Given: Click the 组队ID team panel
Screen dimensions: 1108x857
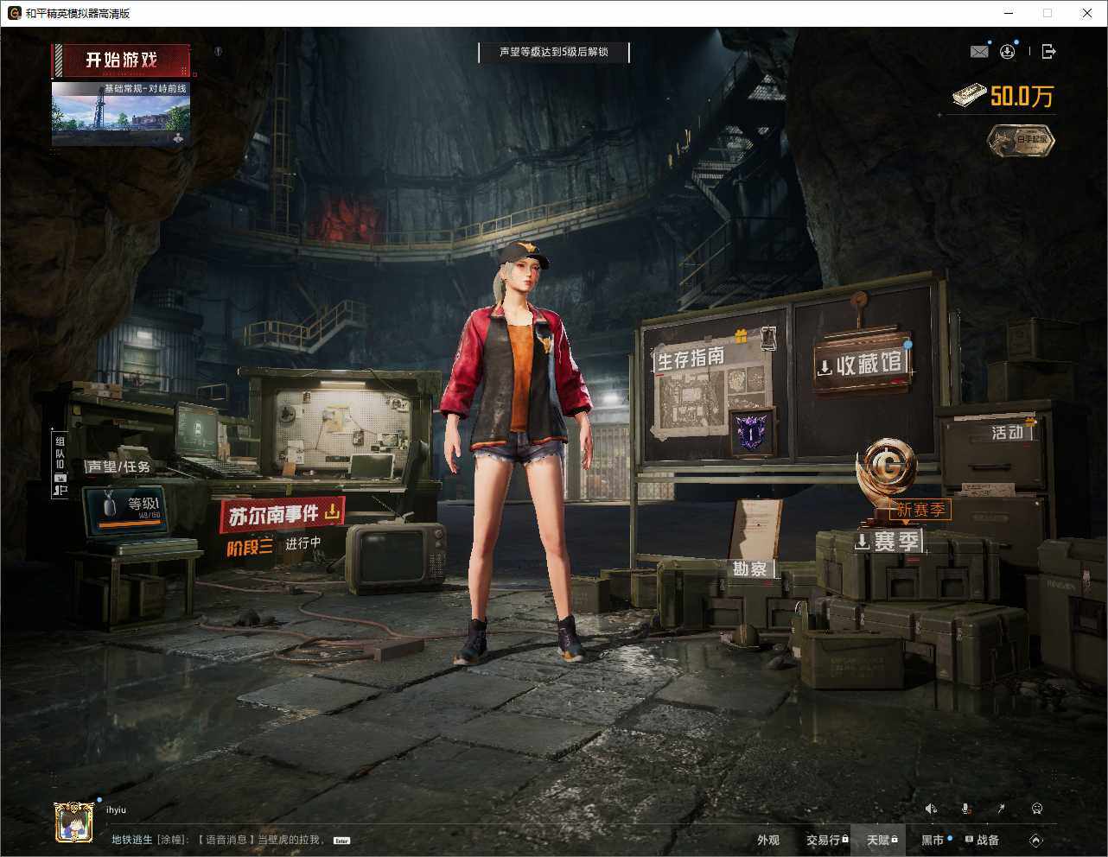Looking at the screenshot, I should (60, 463).
